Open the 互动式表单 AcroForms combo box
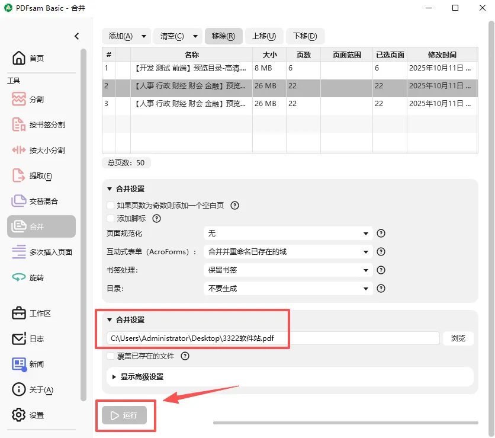This screenshot has width=495, height=438. click(x=288, y=251)
